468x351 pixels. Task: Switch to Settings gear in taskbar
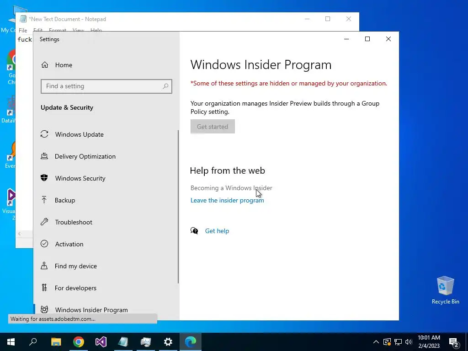pos(168,342)
